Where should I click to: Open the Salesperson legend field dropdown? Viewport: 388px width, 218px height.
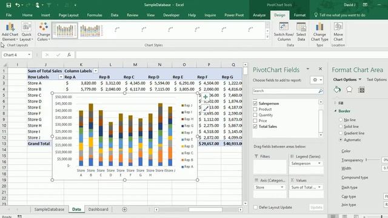pyautogui.click(x=319, y=163)
